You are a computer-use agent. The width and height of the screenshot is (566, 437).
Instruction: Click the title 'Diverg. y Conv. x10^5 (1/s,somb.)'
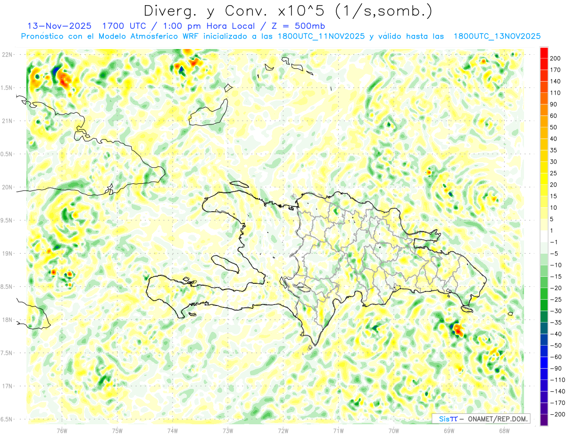[288, 11]
